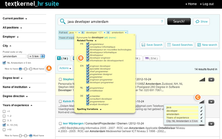Click the java developer amsterdam search field
Image resolution: width=222 pixels, height=139 pixels.
tap(111, 22)
